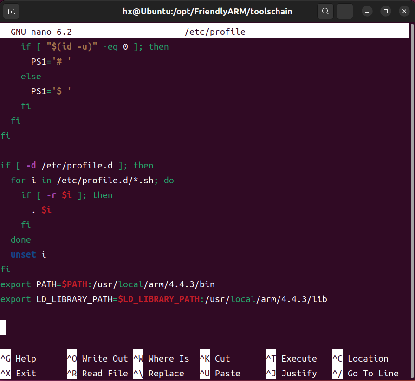Click the ^C Location shortcut

pos(360,359)
